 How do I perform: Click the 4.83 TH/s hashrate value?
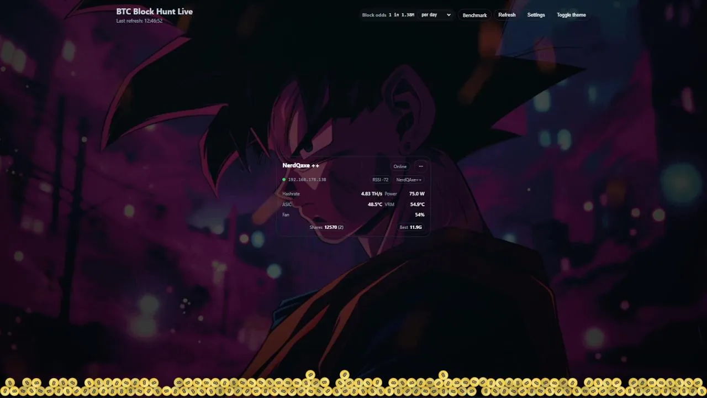pyautogui.click(x=371, y=194)
